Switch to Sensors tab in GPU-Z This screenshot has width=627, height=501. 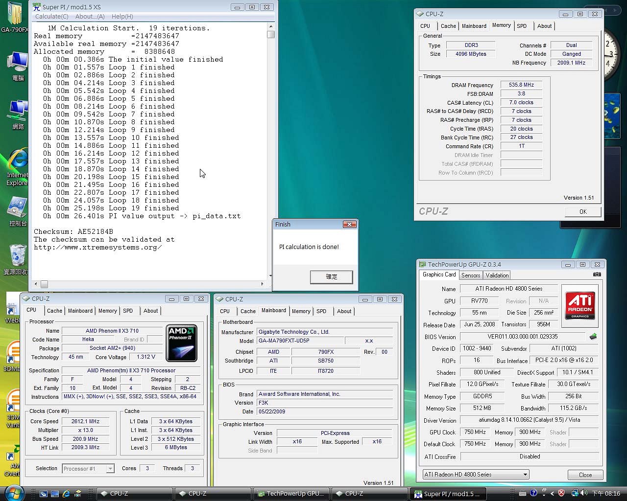pos(471,275)
